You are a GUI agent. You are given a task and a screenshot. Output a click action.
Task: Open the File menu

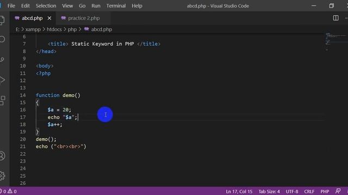coord(11,6)
